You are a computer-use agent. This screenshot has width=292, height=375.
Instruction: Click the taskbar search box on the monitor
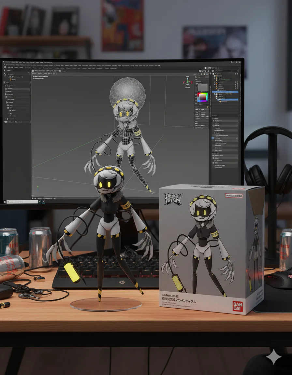click(22, 202)
